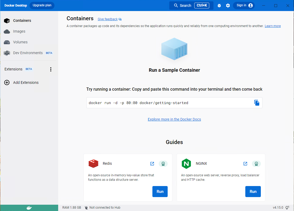This screenshot has width=294, height=211.
Task: Open the Settings gear icon
Action: [x=228, y=6]
